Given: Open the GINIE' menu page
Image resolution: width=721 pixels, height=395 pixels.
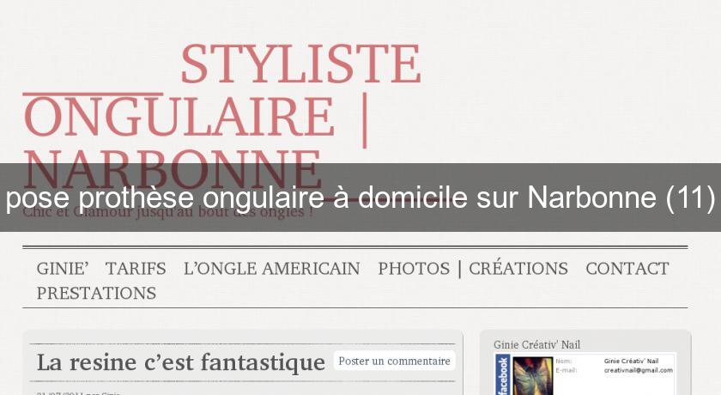Looking at the screenshot, I should coord(63,269).
